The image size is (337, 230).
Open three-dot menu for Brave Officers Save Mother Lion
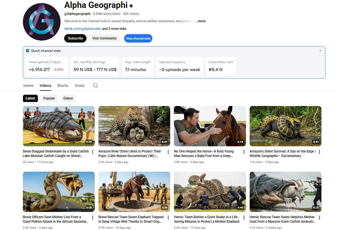[x=92, y=218]
